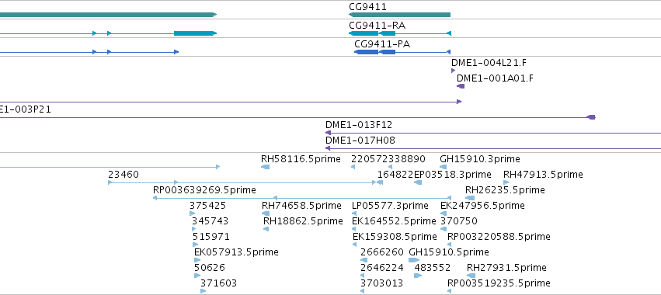Select the CG9411-PA protein feature

[402, 52]
